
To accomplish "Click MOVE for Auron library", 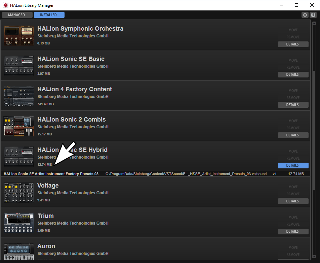I will 293,248.
